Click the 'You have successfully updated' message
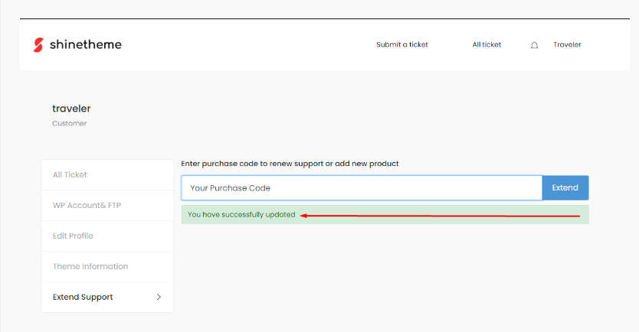The width and height of the screenshot is (639, 332). click(241, 214)
